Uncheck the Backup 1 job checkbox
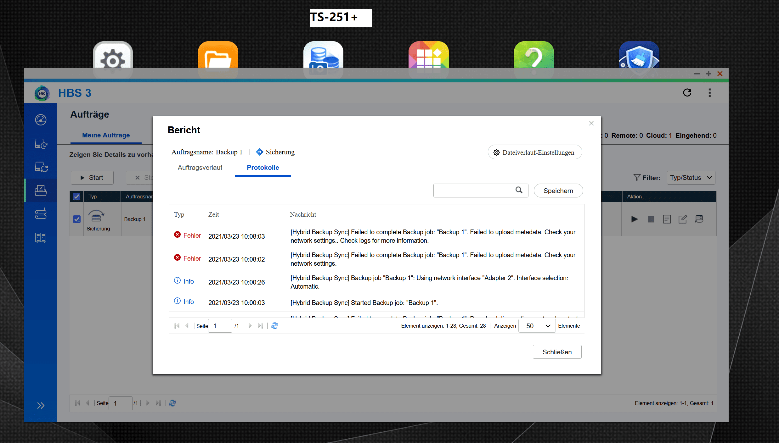Screen dimensions: 779x443 pyautogui.click(x=76, y=219)
